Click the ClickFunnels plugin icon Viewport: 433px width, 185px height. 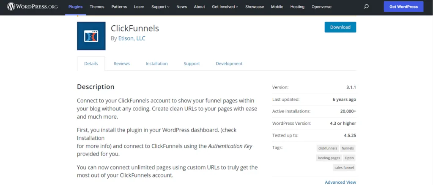coord(91,36)
